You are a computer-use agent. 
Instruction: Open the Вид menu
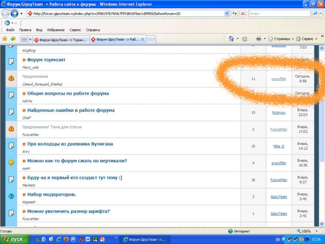[x=39, y=30]
